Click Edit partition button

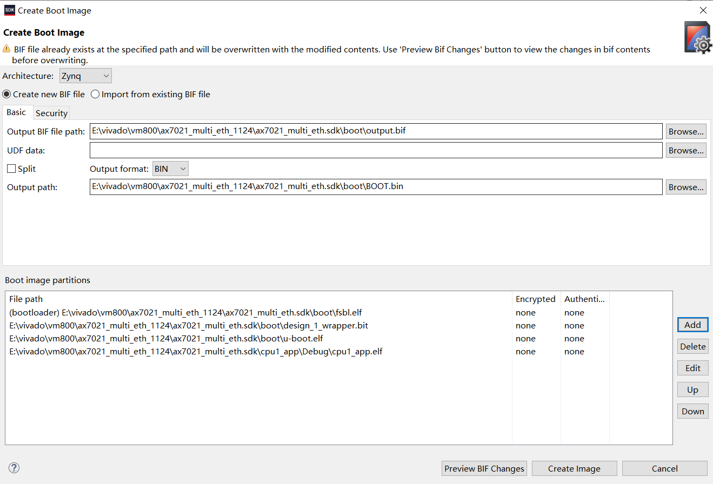point(692,368)
